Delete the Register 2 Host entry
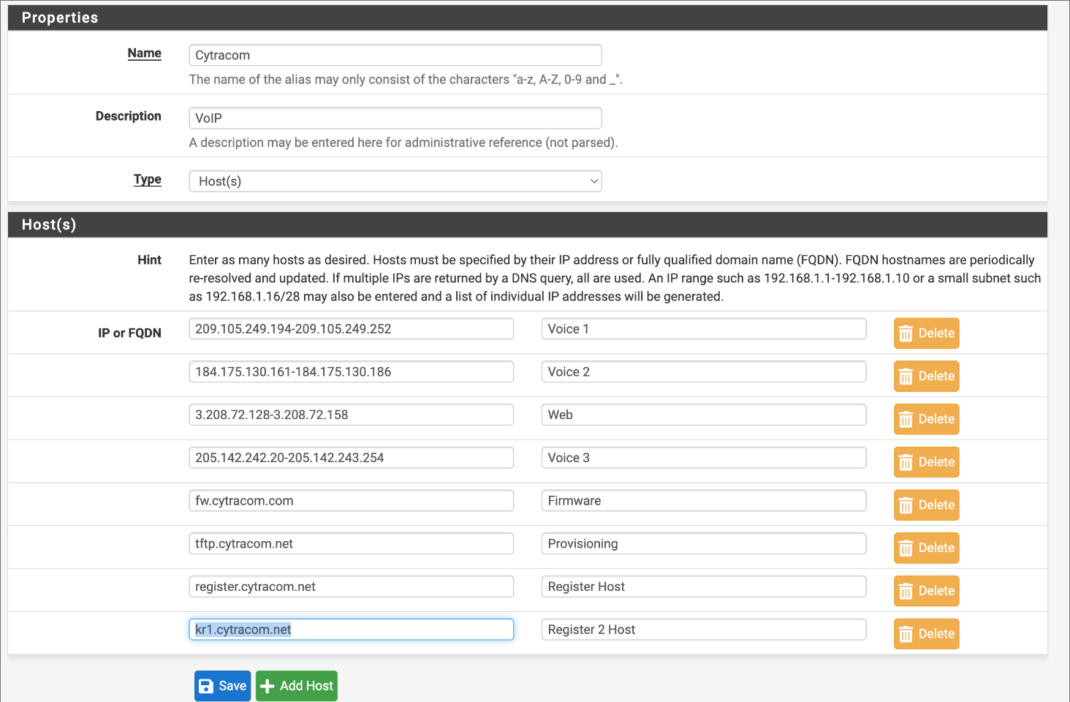Viewport: 1070px width, 702px height. point(926,634)
